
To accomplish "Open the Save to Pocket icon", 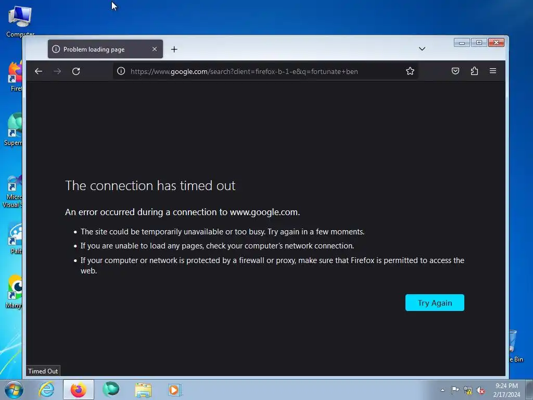I will 455,71.
